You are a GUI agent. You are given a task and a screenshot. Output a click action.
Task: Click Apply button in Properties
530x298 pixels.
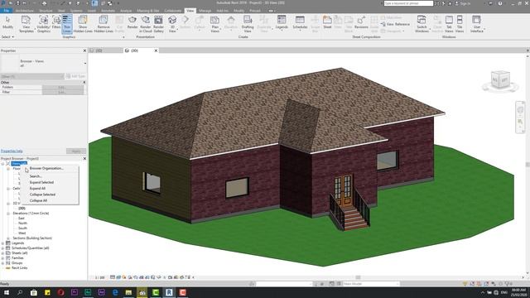[76, 151]
